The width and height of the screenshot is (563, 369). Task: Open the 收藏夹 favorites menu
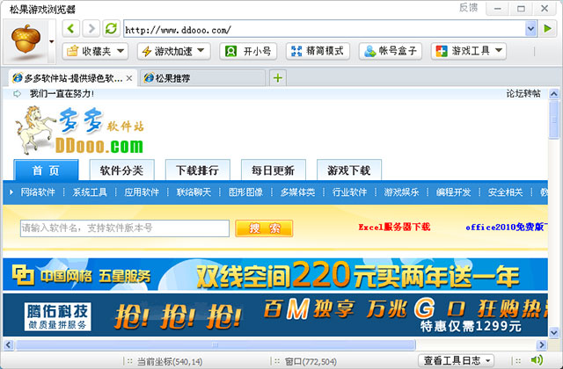pyautogui.click(x=95, y=51)
